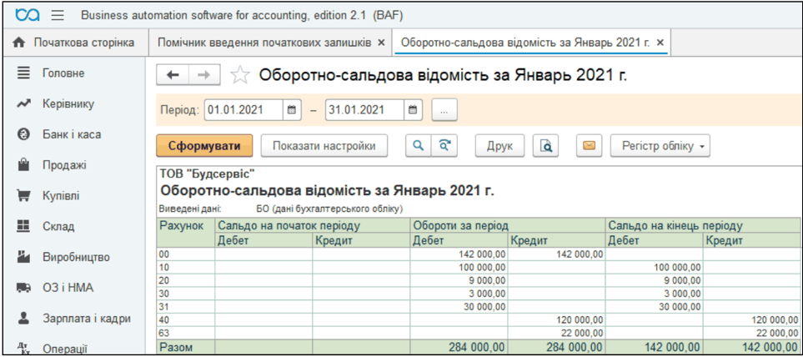This screenshot has height=357, width=803.
Task: Open the end date calendar picker
Action: [x=413, y=109]
